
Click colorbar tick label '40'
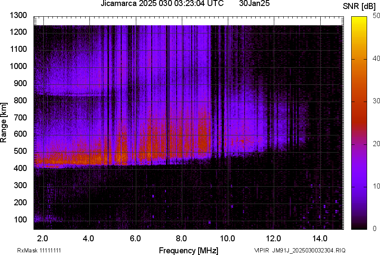point(376,58)
